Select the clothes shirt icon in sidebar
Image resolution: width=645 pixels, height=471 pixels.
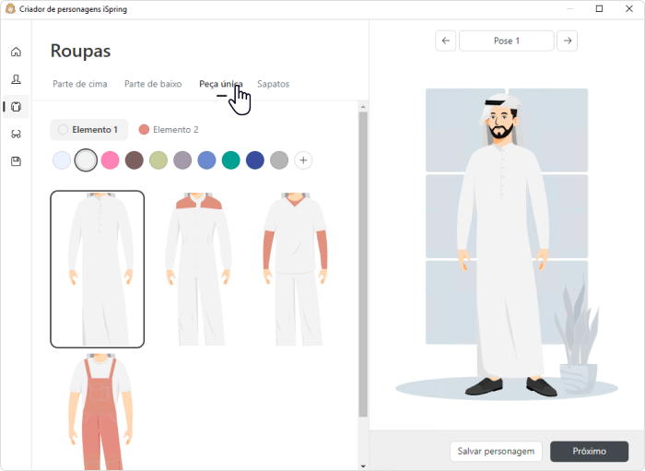click(16, 107)
